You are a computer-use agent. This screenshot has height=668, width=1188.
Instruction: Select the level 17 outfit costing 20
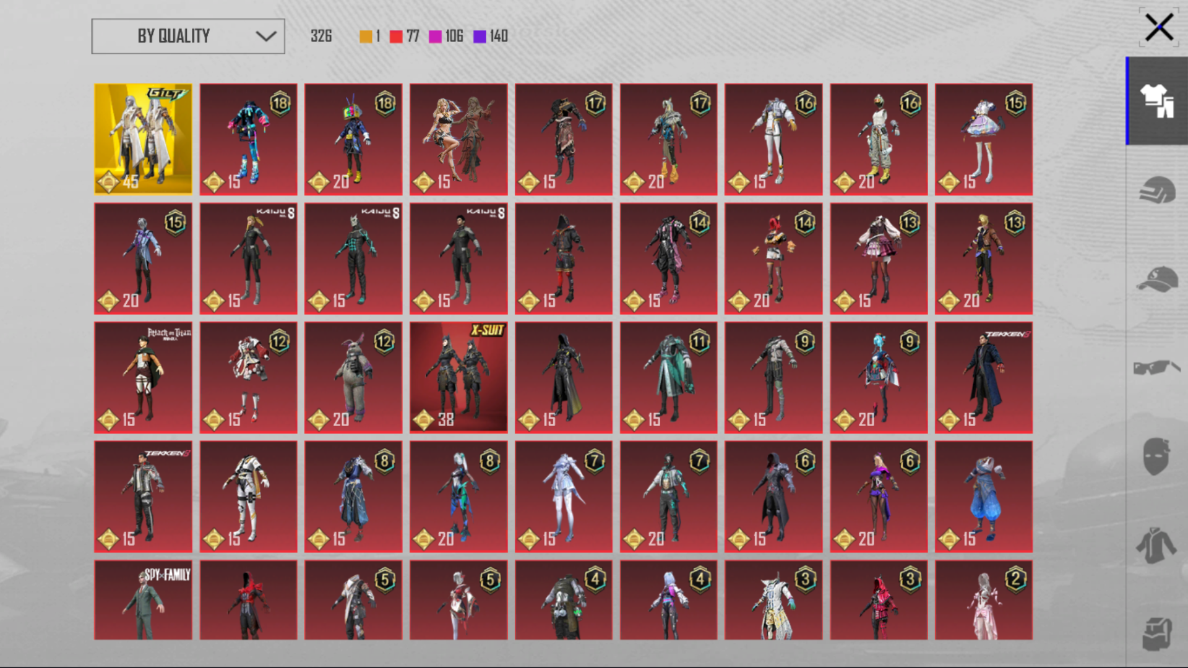pos(668,139)
